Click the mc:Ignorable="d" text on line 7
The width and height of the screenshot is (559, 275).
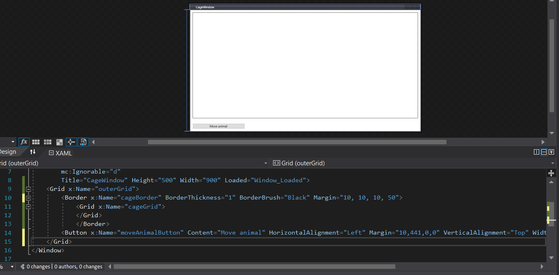click(x=91, y=172)
